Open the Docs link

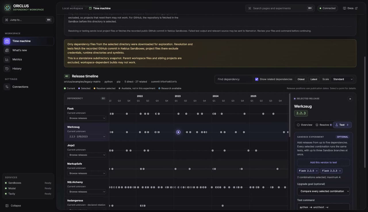(x=350, y=8)
